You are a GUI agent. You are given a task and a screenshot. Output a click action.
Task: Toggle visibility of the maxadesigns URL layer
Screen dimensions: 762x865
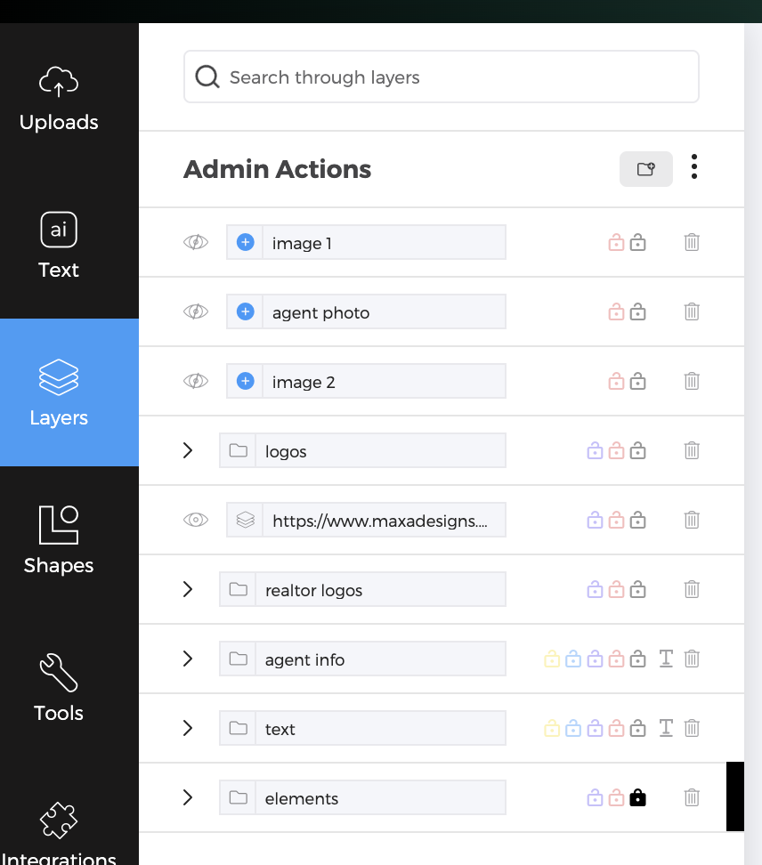coord(196,520)
